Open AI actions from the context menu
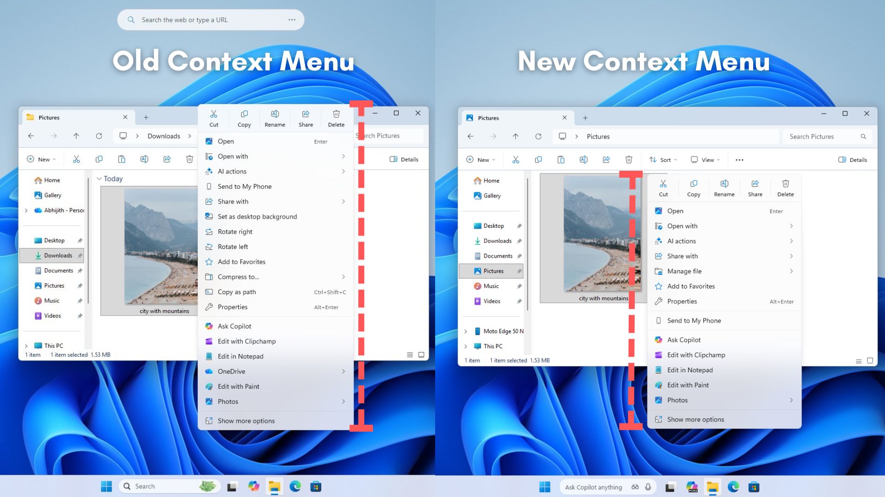 click(232, 171)
